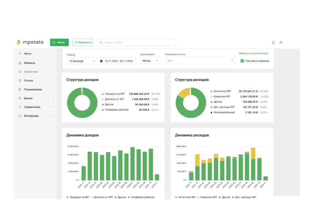Screen dimensions: 316x219
Task: Click the Отчеты document icon
Action: (x=20, y=81)
